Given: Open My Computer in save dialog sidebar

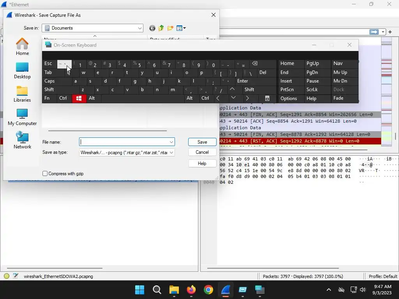Looking at the screenshot, I should click(22, 117).
